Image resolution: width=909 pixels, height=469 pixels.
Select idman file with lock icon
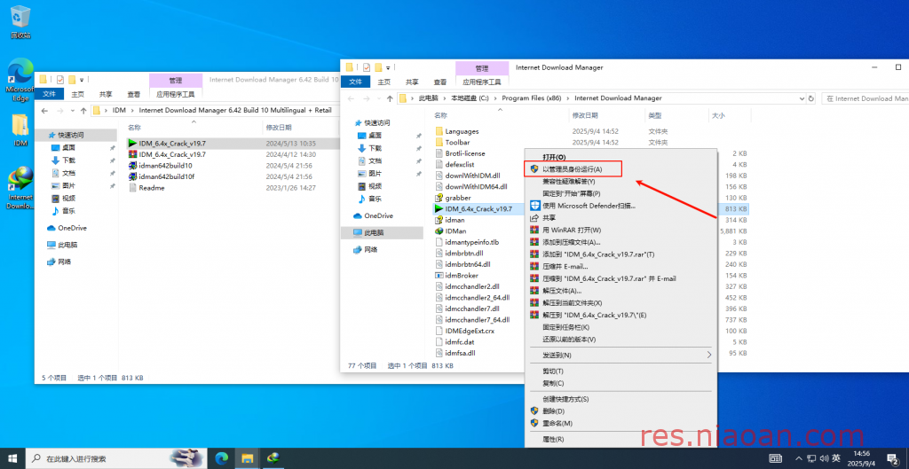(450, 220)
